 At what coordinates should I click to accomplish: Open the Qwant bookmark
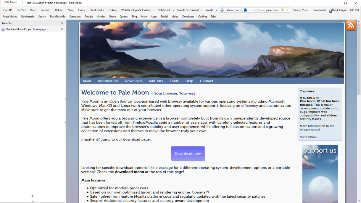124,17
